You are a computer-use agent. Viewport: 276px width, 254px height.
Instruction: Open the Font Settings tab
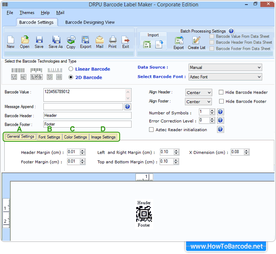[x=49, y=137]
